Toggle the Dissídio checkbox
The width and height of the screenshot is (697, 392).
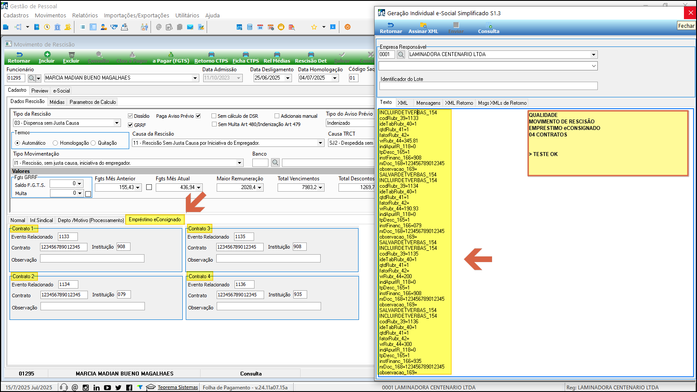[x=130, y=116]
